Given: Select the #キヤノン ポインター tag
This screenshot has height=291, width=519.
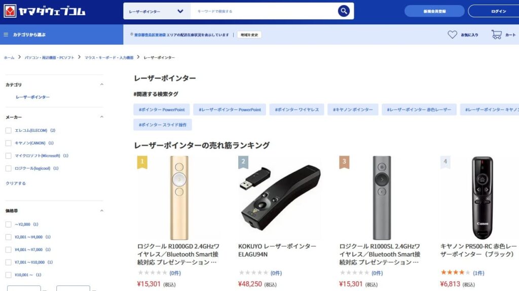Looking at the screenshot, I should 353,110.
